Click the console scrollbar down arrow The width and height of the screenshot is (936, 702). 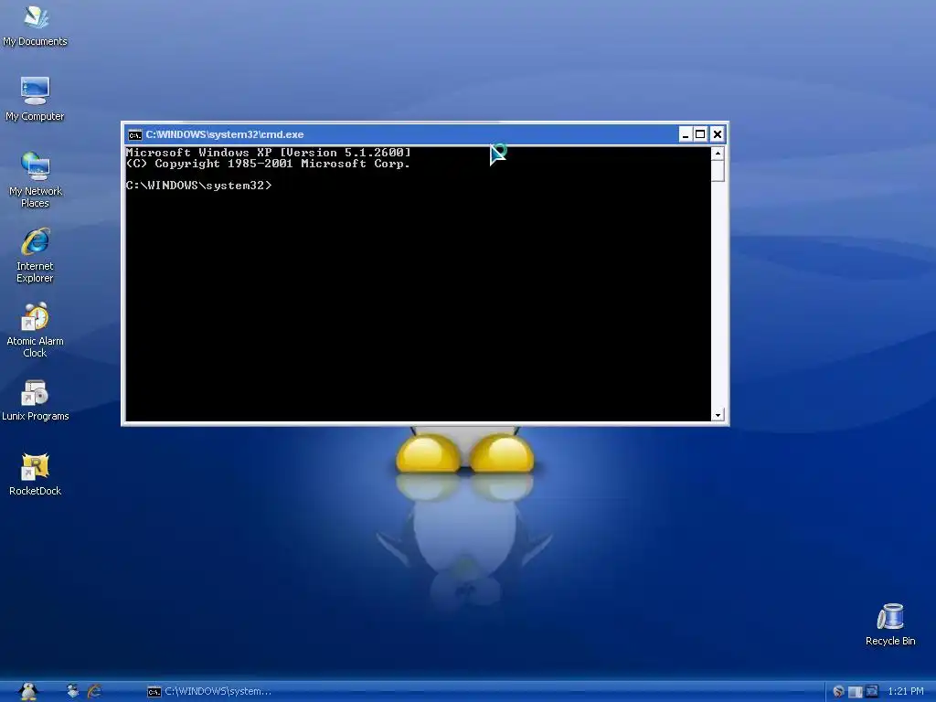tap(718, 415)
